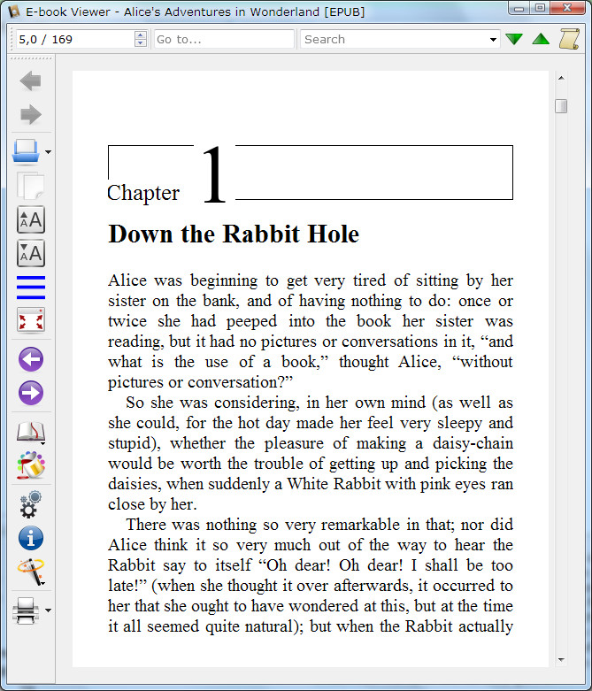Decrease the font size
This screenshot has height=691, width=592.
(x=30, y=253)
